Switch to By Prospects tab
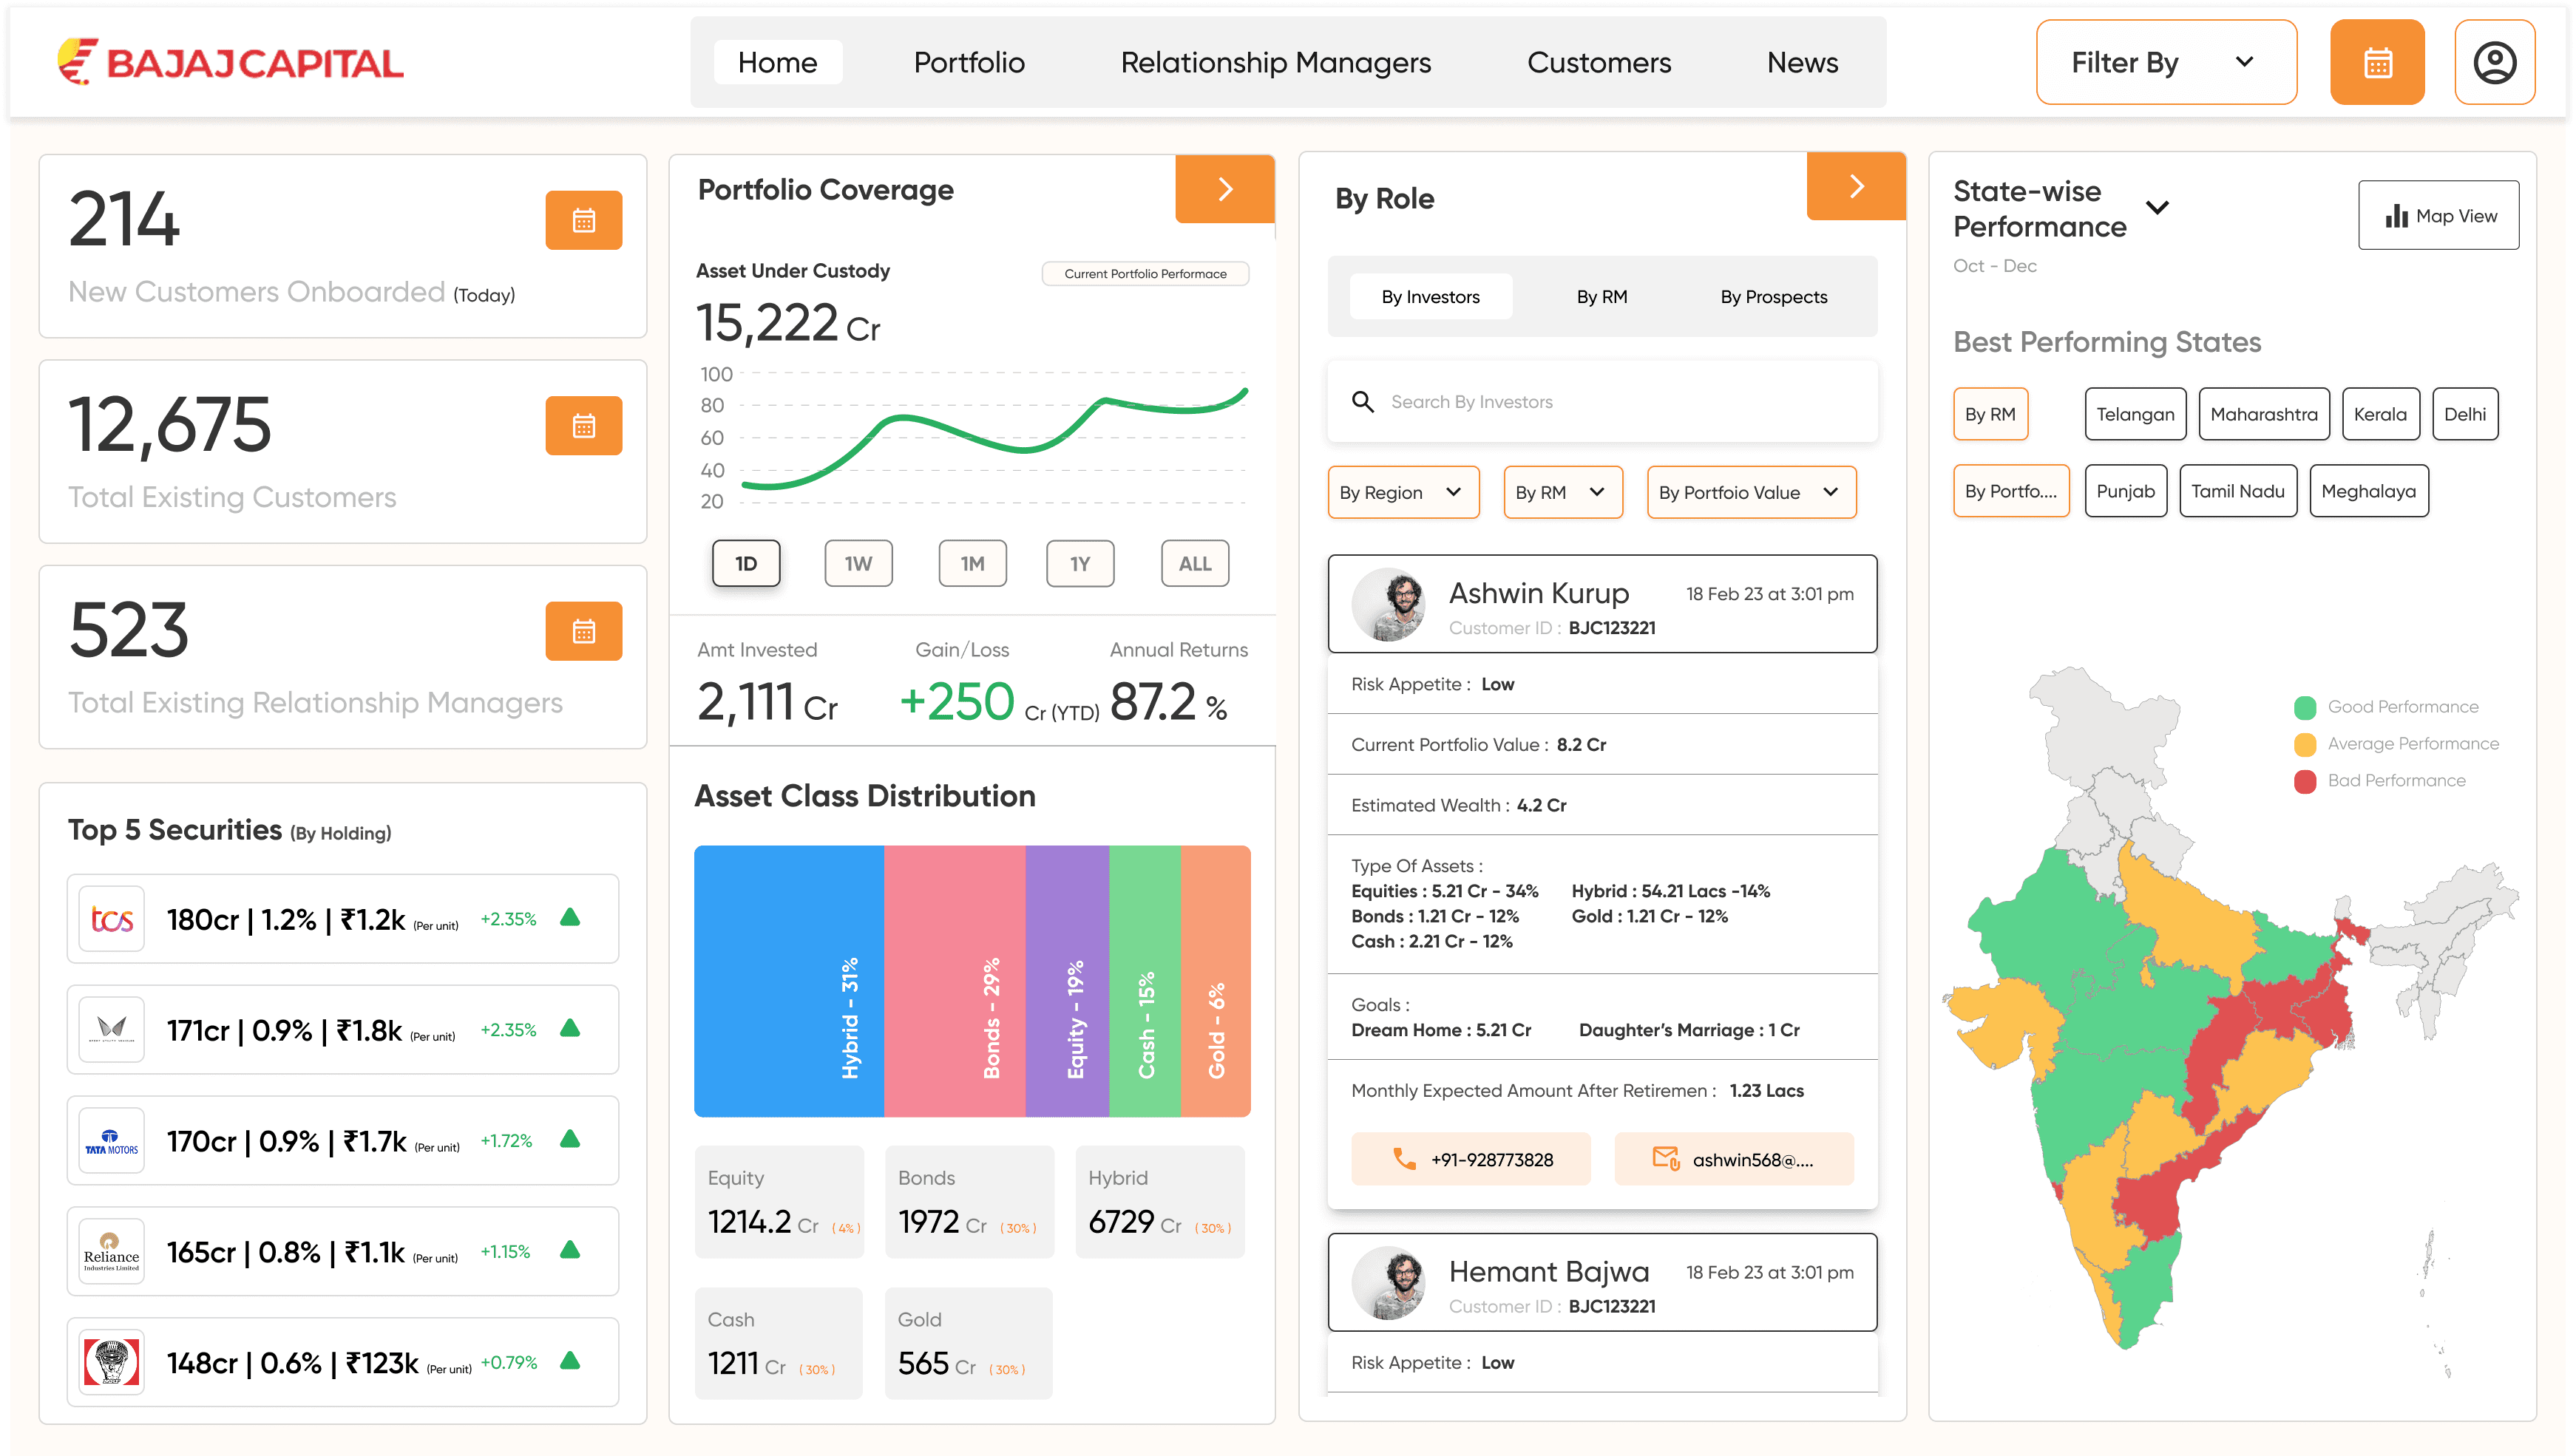The height and width of the screenshot is (1456, 2576). tap(1773, 296)
